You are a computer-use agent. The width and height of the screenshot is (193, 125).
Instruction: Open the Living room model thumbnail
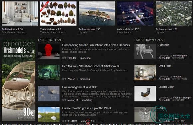click(145, 72)
